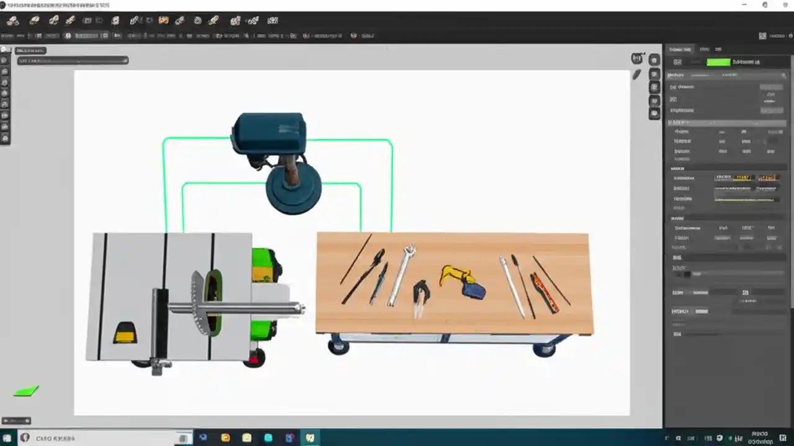
Task: Select the first modeling tool in the top toolbar
Action: [12, 20]
